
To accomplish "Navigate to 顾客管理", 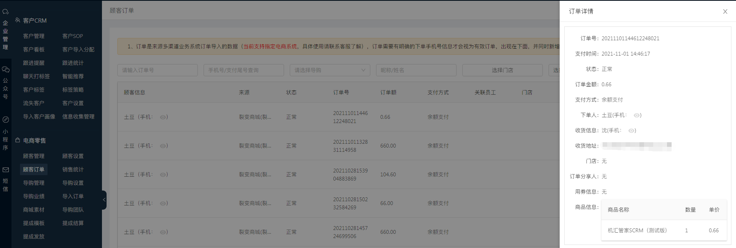I will click(x=34, y=156).
